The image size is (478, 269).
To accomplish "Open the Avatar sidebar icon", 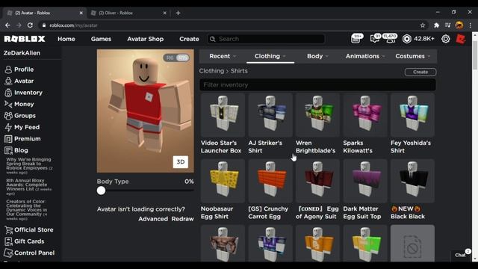I will (8, 81).
